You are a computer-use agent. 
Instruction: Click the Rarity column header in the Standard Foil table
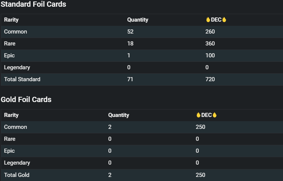11,20
